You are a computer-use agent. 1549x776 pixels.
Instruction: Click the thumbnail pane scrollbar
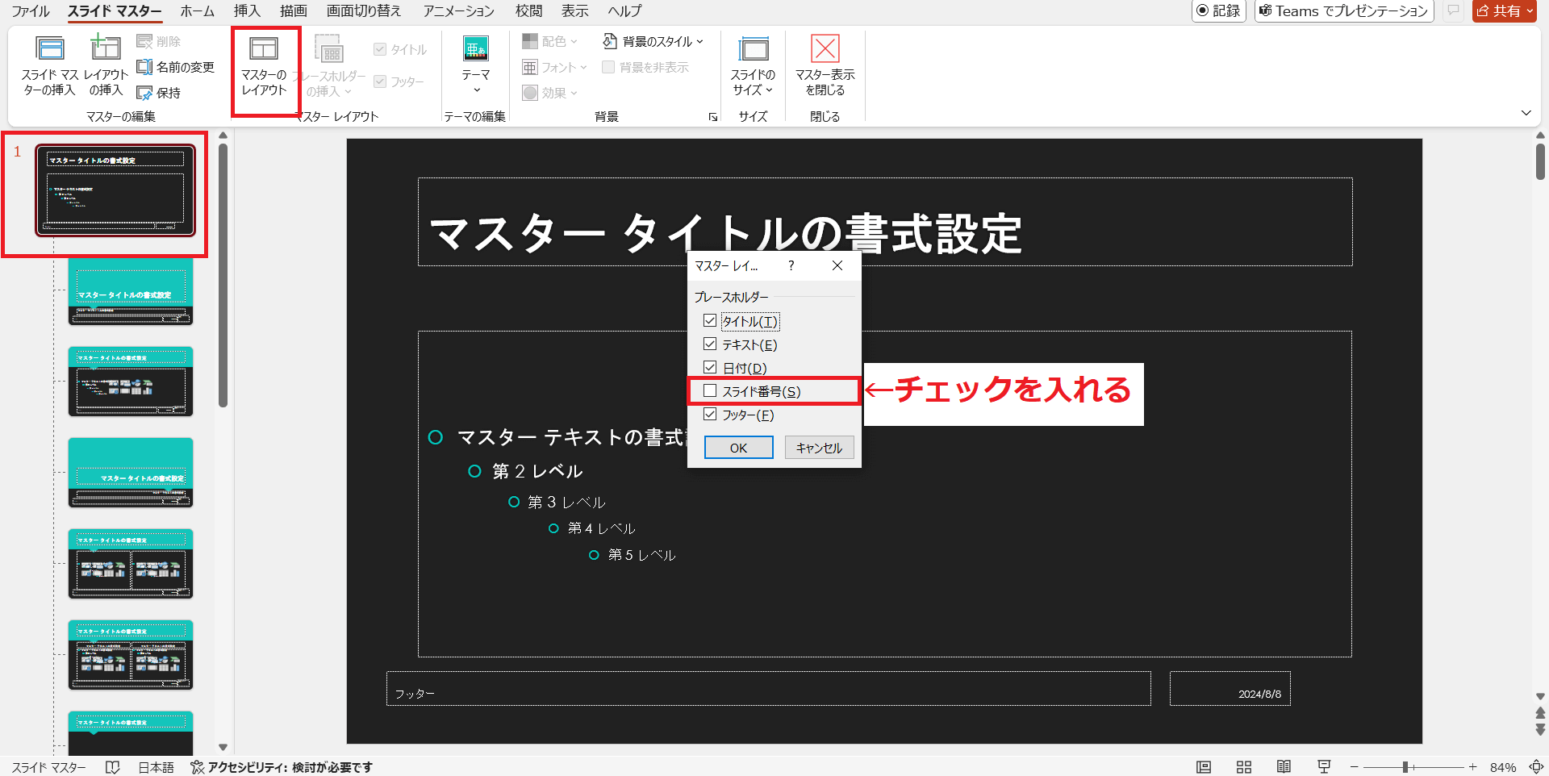click(x=223, y=275)
